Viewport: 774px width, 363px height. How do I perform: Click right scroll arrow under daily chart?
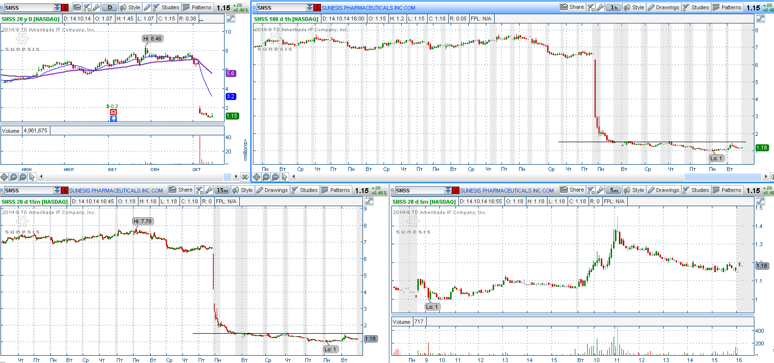click(236, 177)
